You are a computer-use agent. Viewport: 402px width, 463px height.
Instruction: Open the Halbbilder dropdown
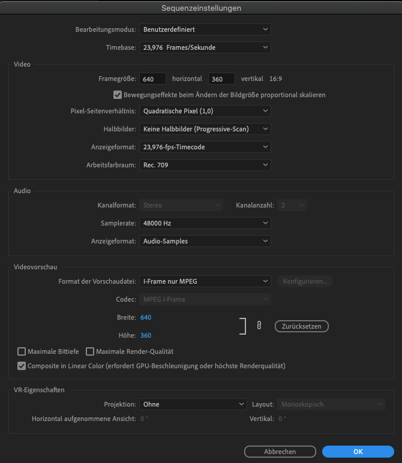(205, 129)
